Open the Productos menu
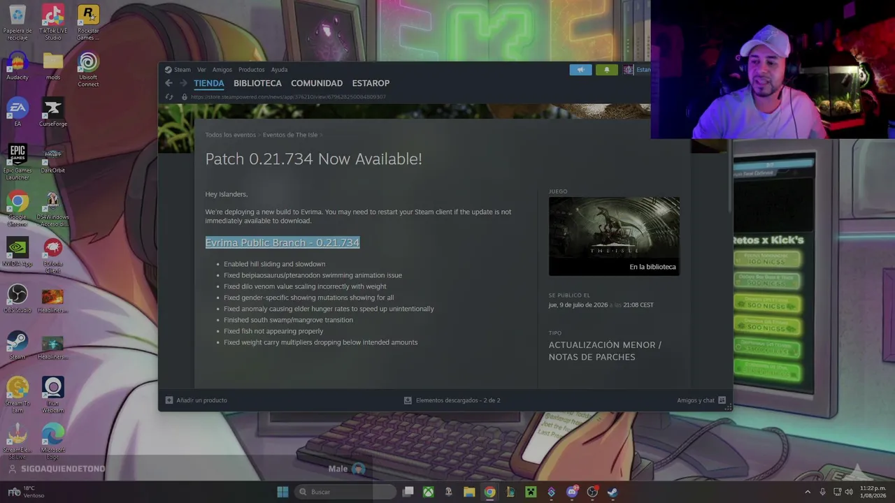The height and width of the screenshot is (503, 895). click(252, 70)
